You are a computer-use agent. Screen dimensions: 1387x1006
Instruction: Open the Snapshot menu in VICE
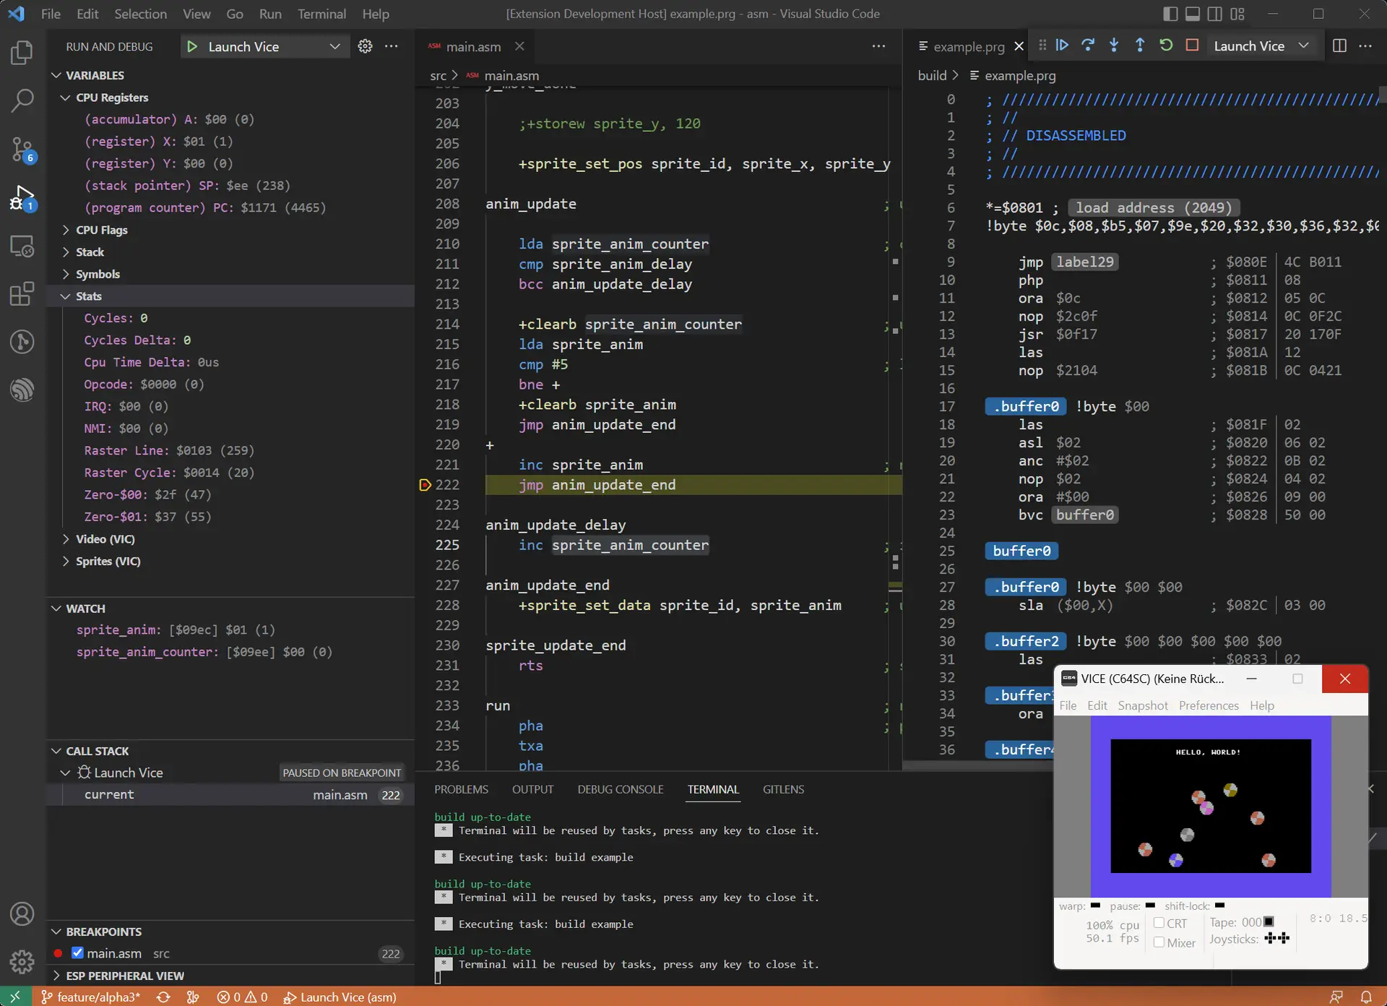click(1142, 705)
